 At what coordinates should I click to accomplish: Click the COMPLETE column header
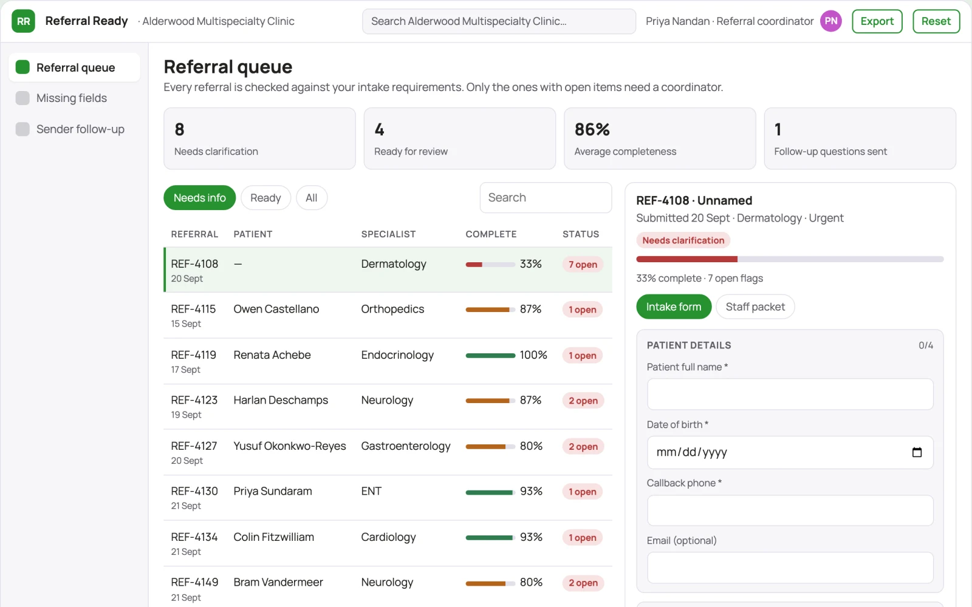click(x=491, y=234)
